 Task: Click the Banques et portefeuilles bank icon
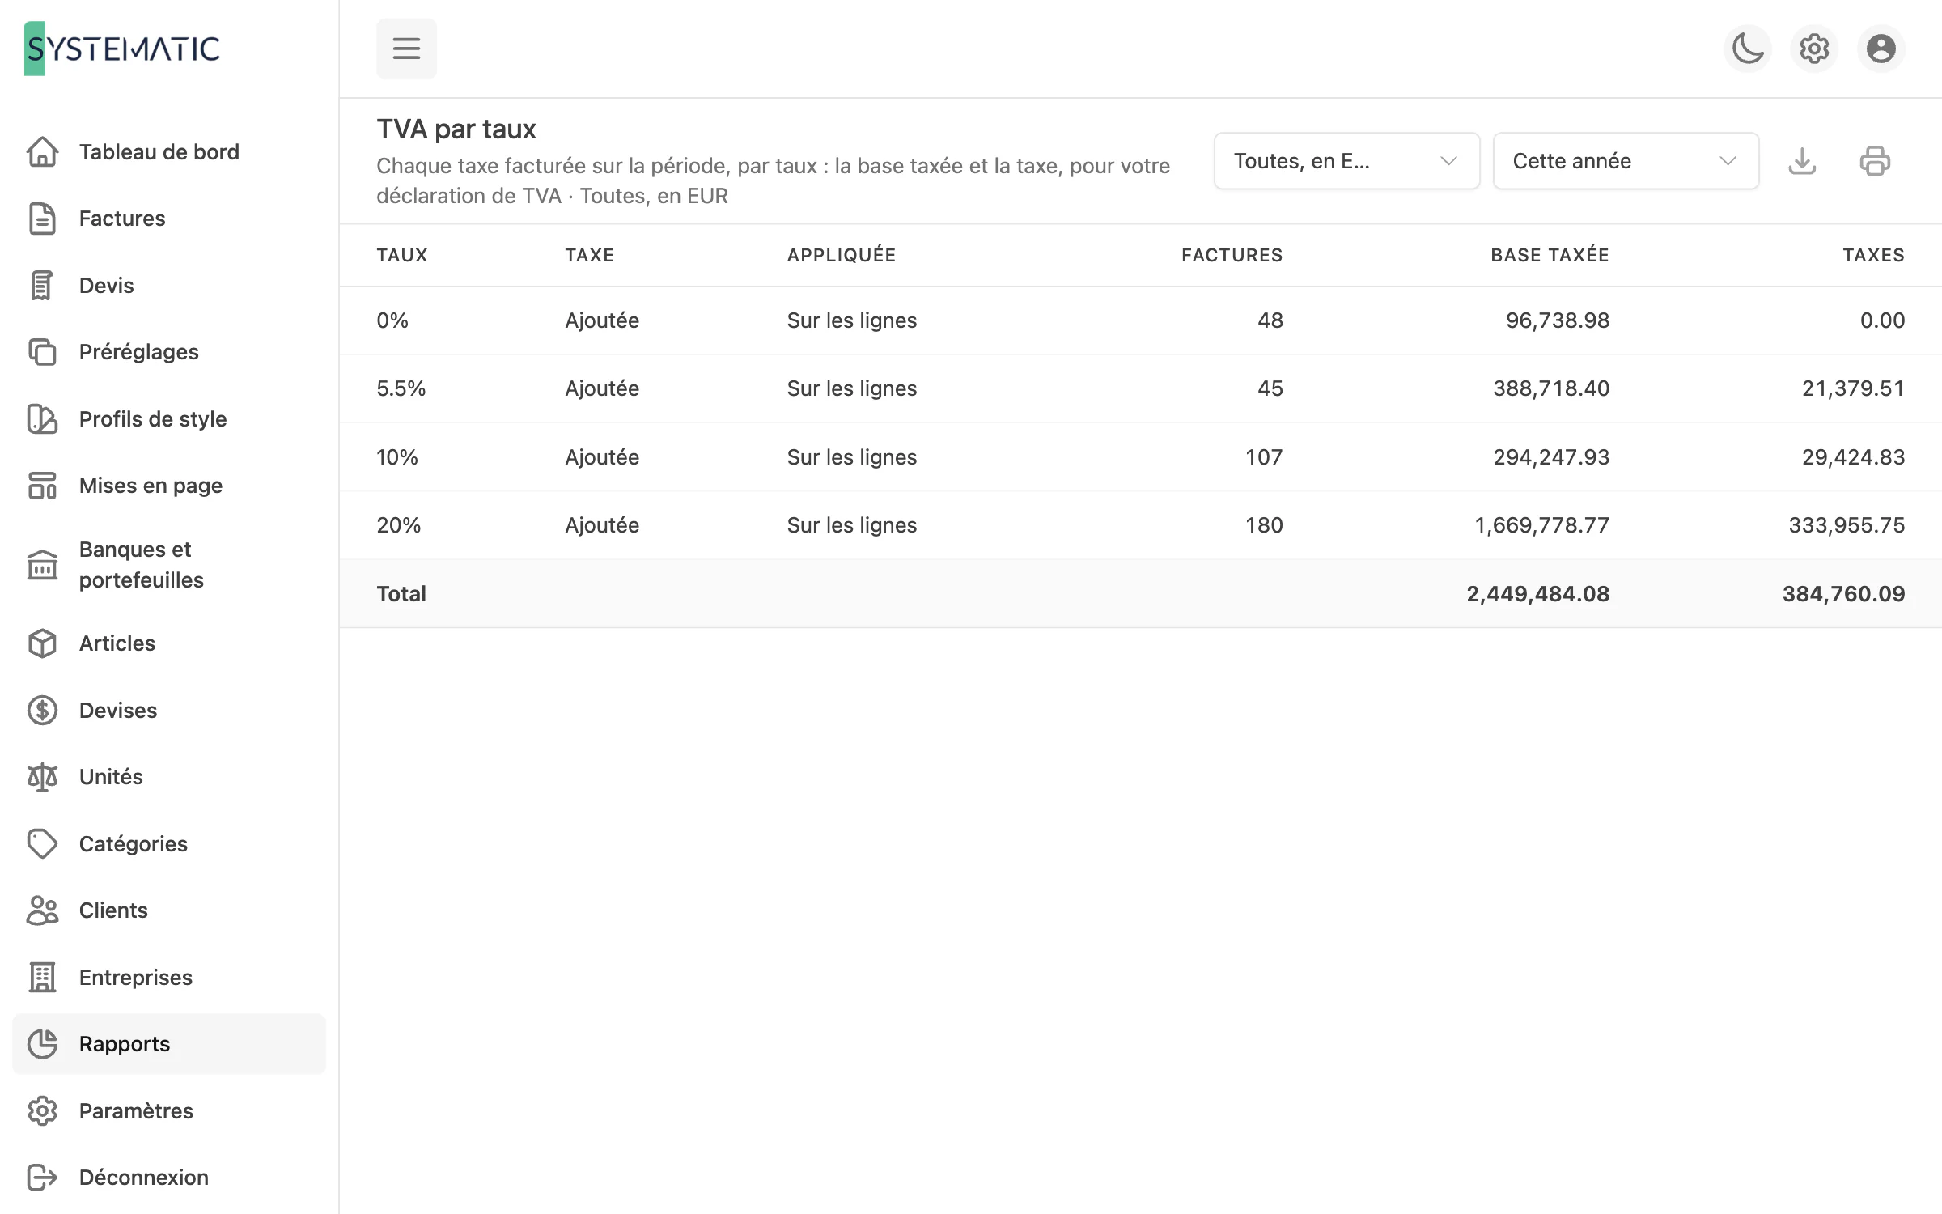click(42, 565)
